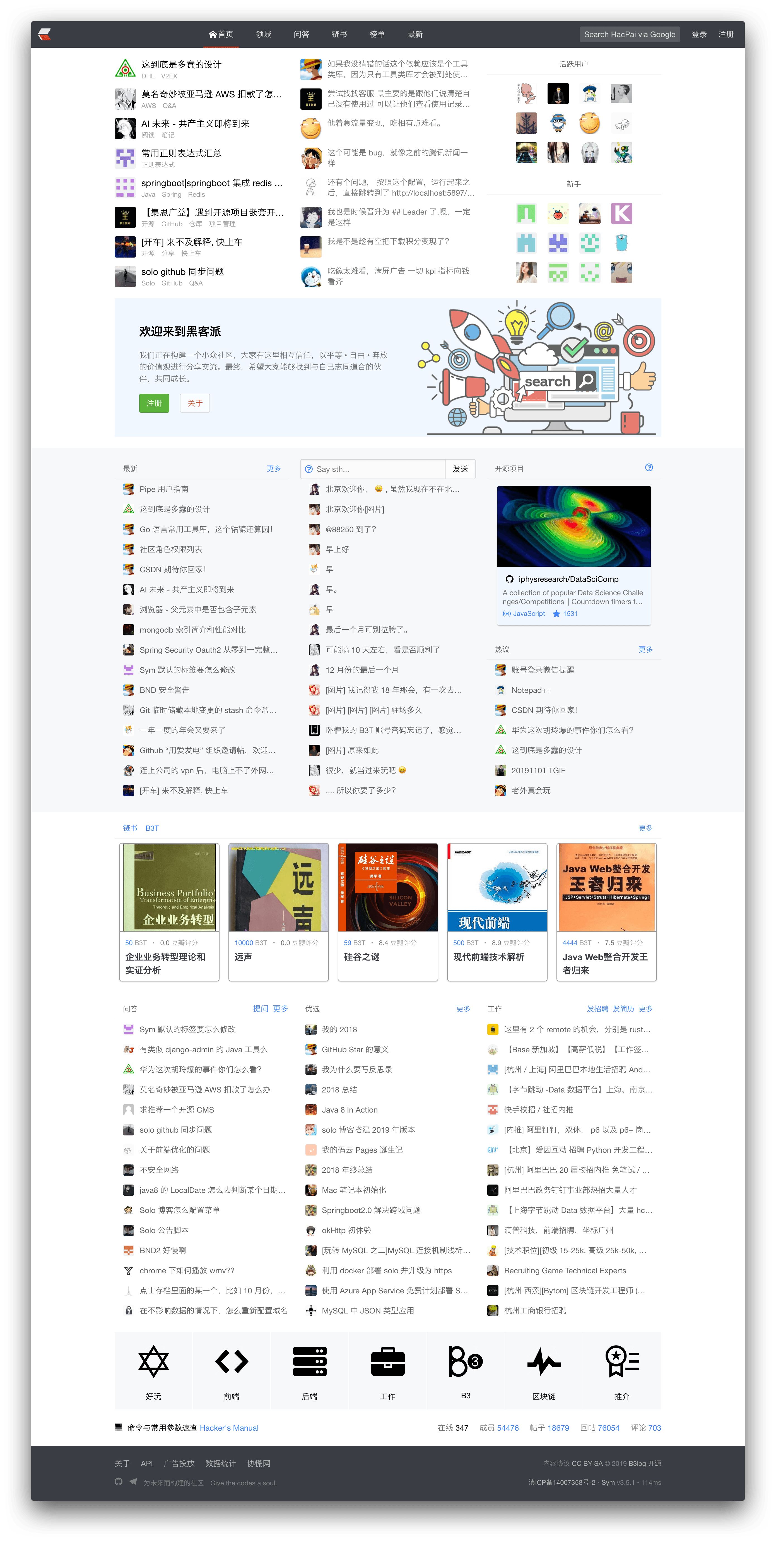Image resolution: width=776 pixels, height=1542 pixels.
Task: Click the green 注册 button in the banner
Action: (154, 403)
